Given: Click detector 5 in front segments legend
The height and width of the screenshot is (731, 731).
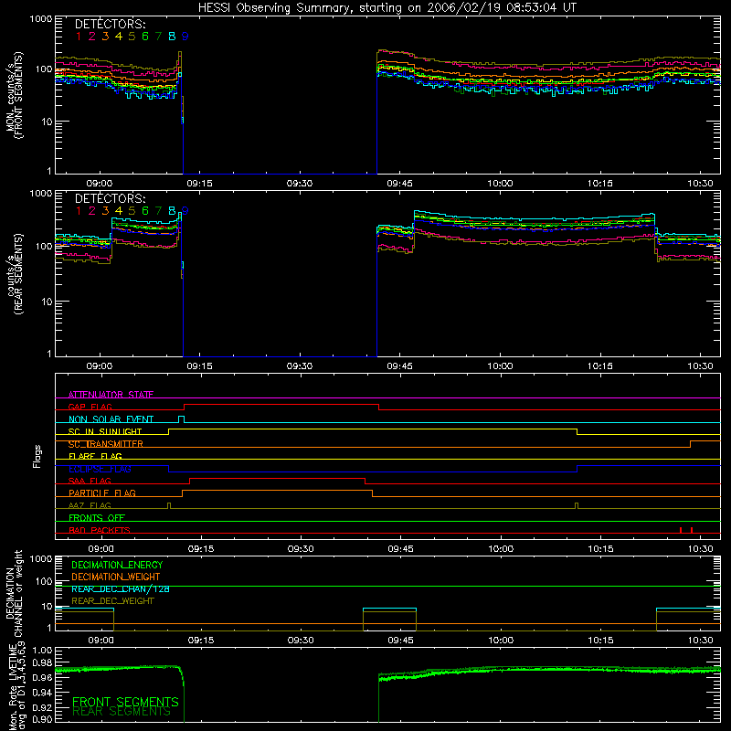Looking at the screenshot, I should (x=132, y=37).
